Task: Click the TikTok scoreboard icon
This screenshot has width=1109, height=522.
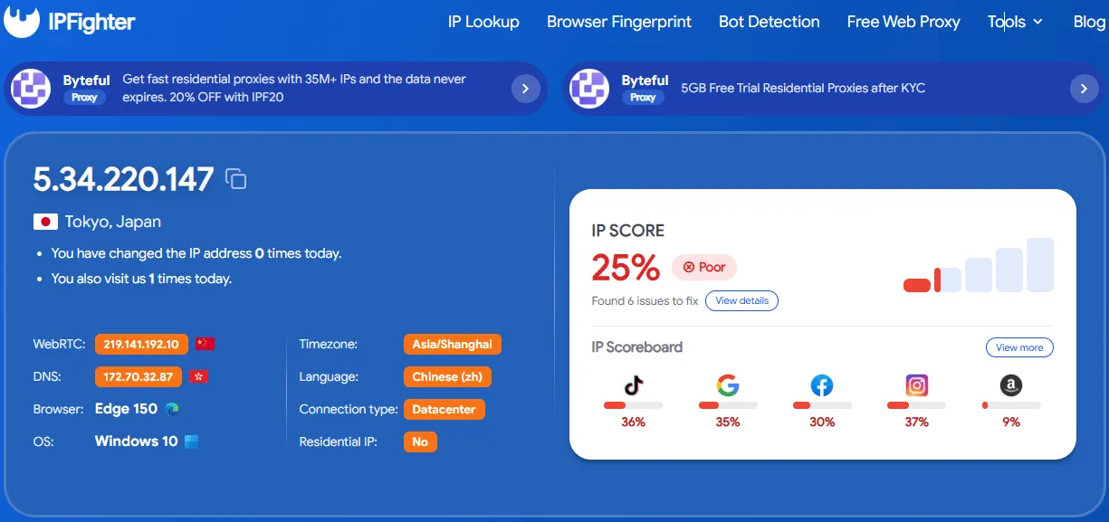Action: tap(634, 385)
